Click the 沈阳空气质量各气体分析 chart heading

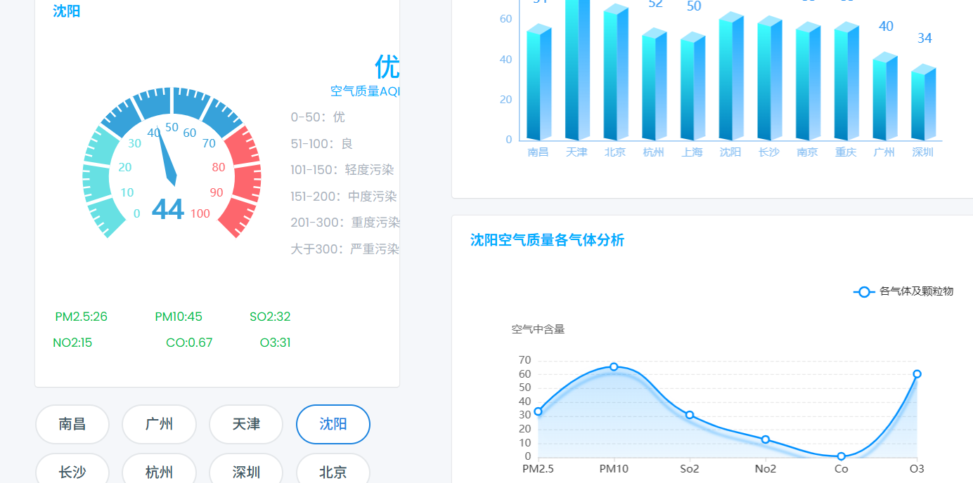(x=546, y=240)
